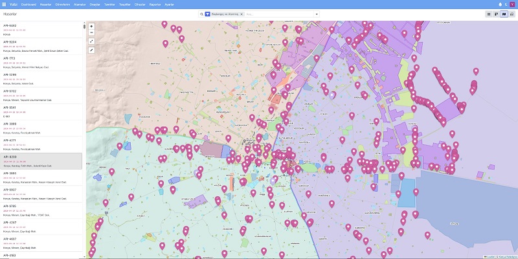Switch to list view

pos(489,13)
